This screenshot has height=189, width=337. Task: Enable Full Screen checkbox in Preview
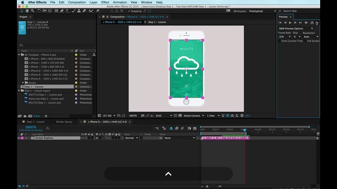(x=305, y=41)
